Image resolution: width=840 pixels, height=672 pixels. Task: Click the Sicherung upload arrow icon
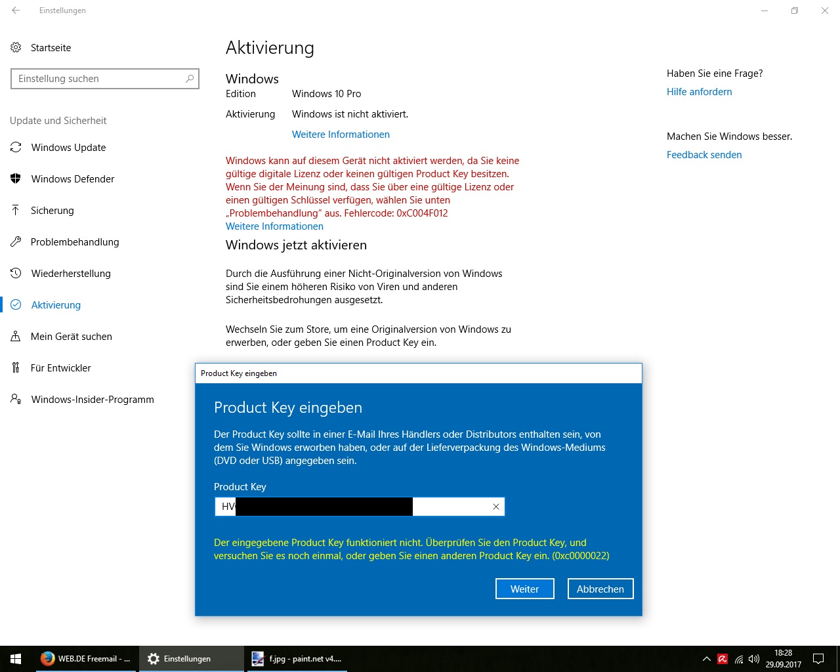(x=16, y=210)
